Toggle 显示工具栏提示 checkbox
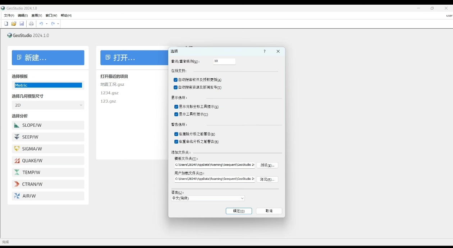Screen dimensions: 453x248 [176, 114]
